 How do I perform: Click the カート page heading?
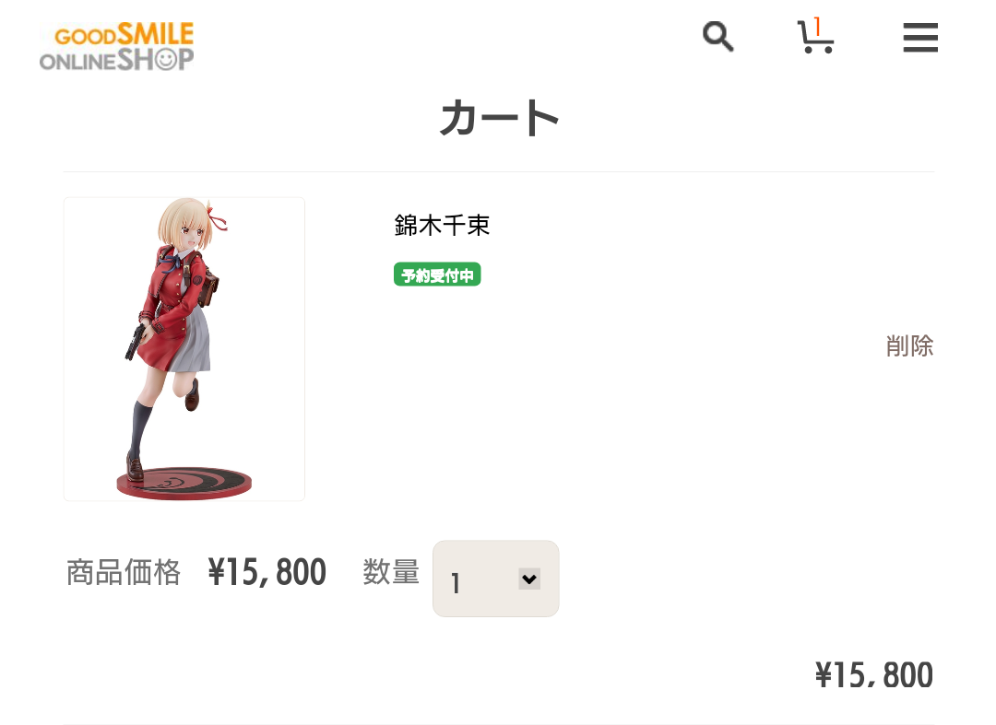tap(499, 120)
